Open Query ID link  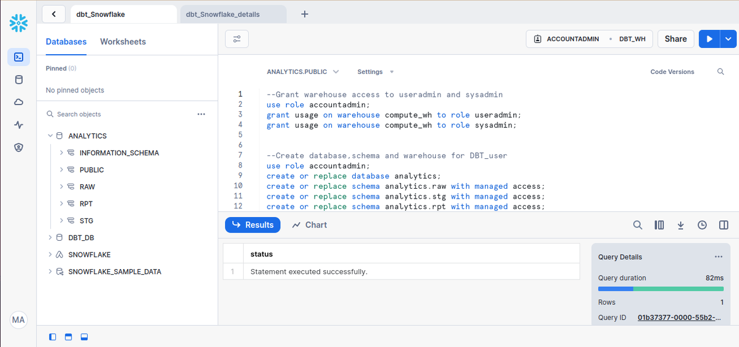coord(680,318)
